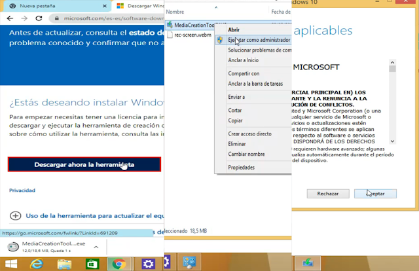Click Descargar ahora la herramienta button
The height and width of the screenshot is (271, 419).
[x=84, y=164]
